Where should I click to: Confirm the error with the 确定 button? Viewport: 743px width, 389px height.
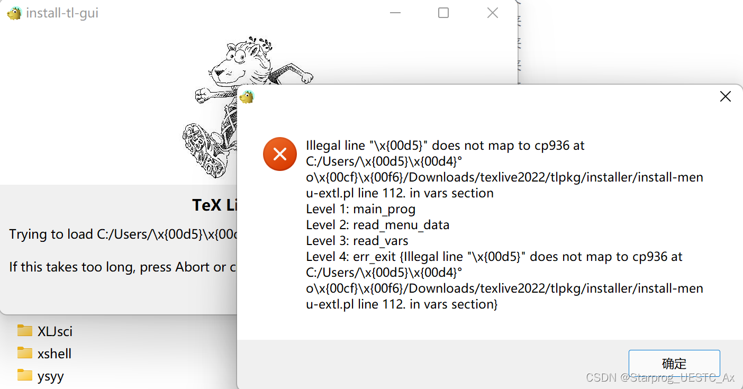coord(674,363)
